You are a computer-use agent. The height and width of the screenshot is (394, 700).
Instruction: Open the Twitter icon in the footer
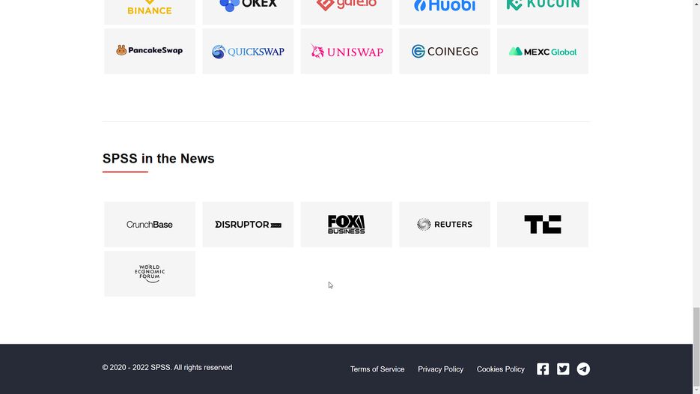[563, 369]
